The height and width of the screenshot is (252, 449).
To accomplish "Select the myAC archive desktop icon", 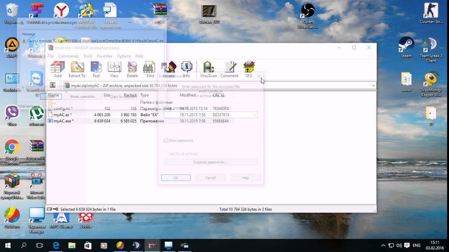I will 160,14.
